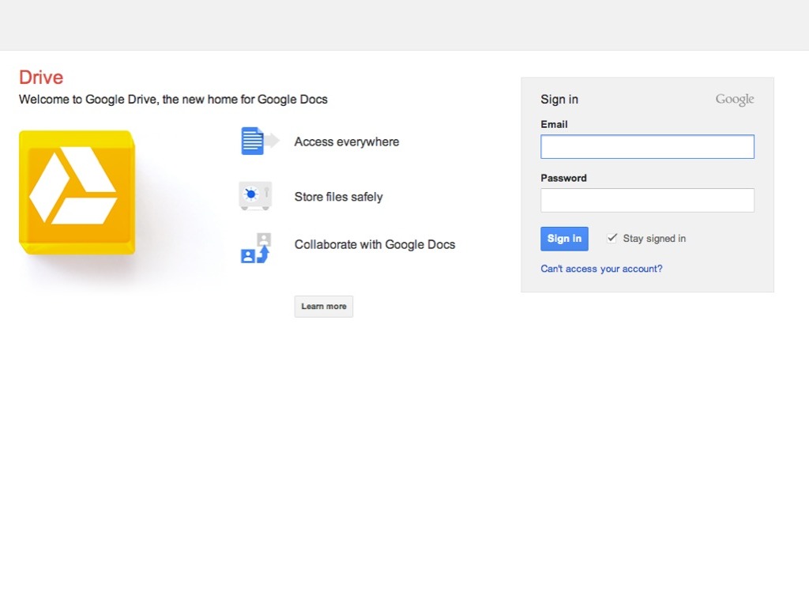Click the Email field label
809x607 pixels.
pyautogui.click(x=554, y=125)
